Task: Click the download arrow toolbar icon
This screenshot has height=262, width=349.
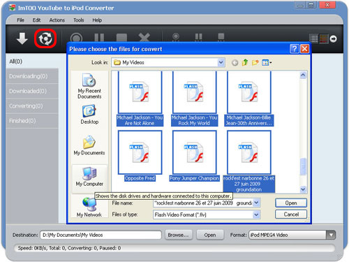Action: (22, 38)
